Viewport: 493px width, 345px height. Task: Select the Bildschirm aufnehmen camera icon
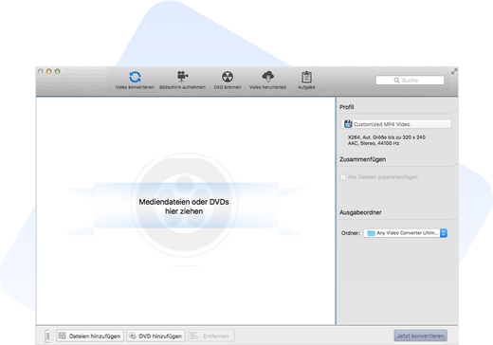tap(182, 77)
